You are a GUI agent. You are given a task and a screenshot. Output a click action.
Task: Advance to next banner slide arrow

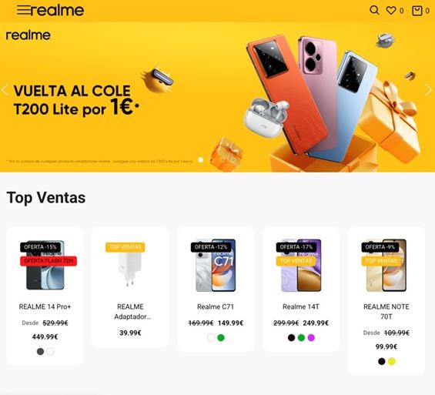click(428, 90)
